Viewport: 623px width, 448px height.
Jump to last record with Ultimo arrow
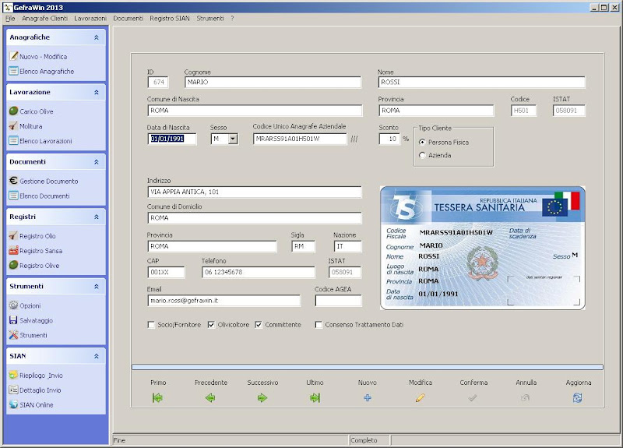point(315,397)
